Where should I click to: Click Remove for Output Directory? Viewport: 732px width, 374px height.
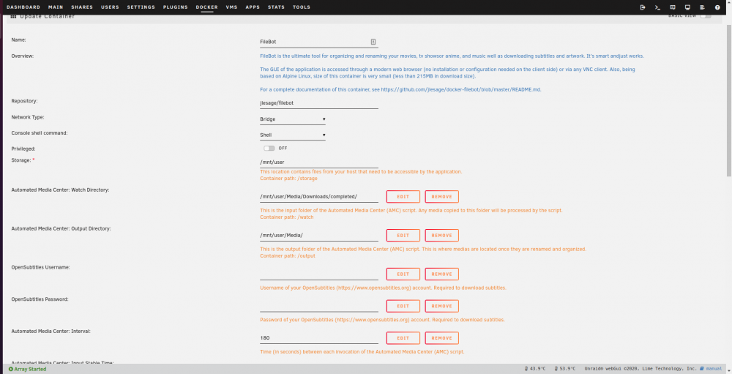pyautogui.click(x=441, y=236)
